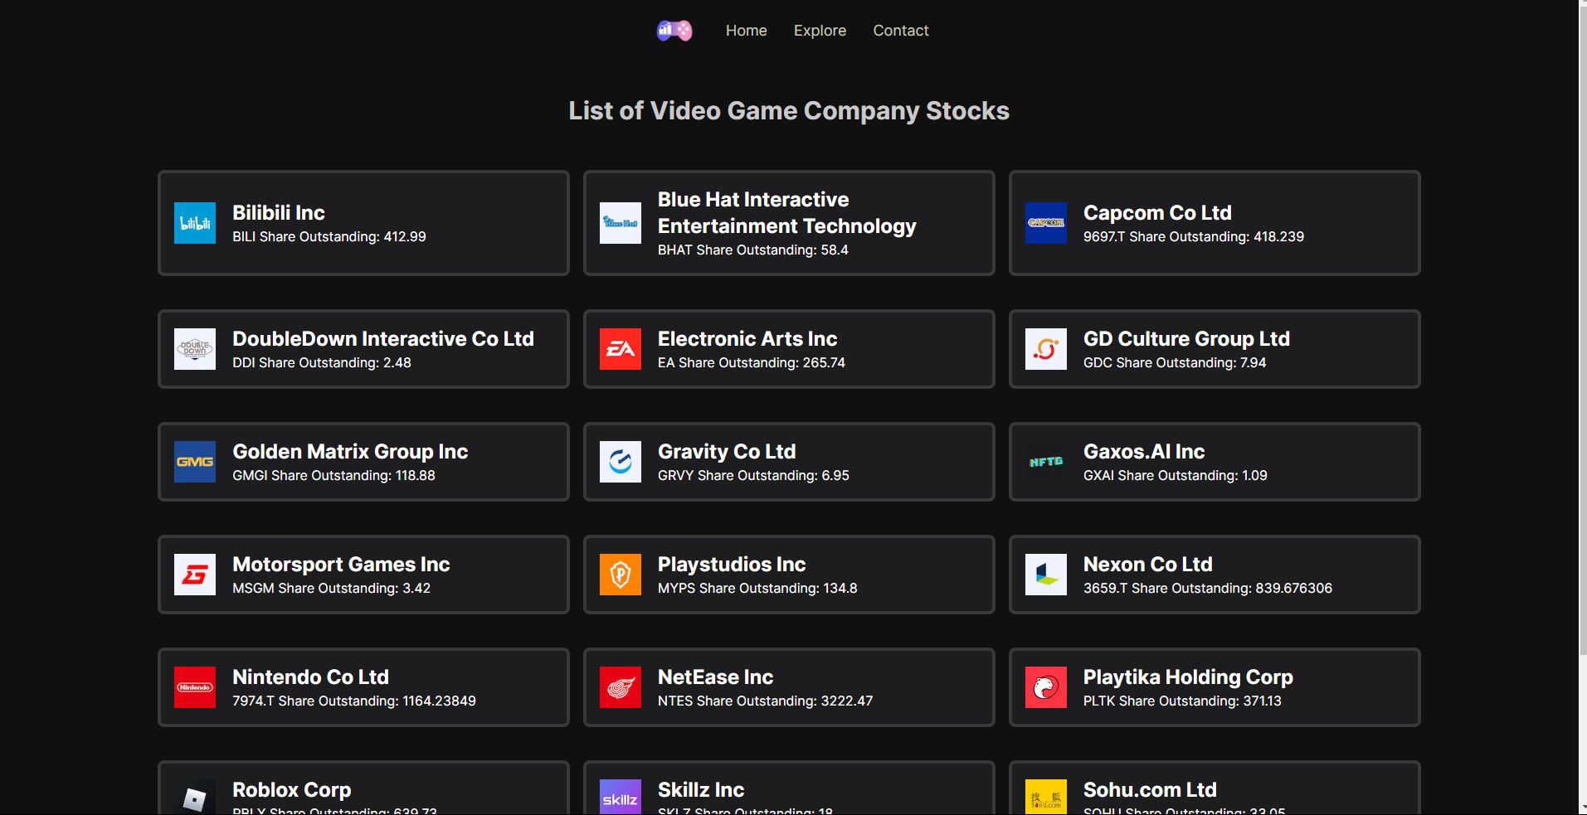Viewport: 1587px width, 815px height.
Task: Click MSGM Share Outstanding: 3.42 text
Action: (331, 589)
